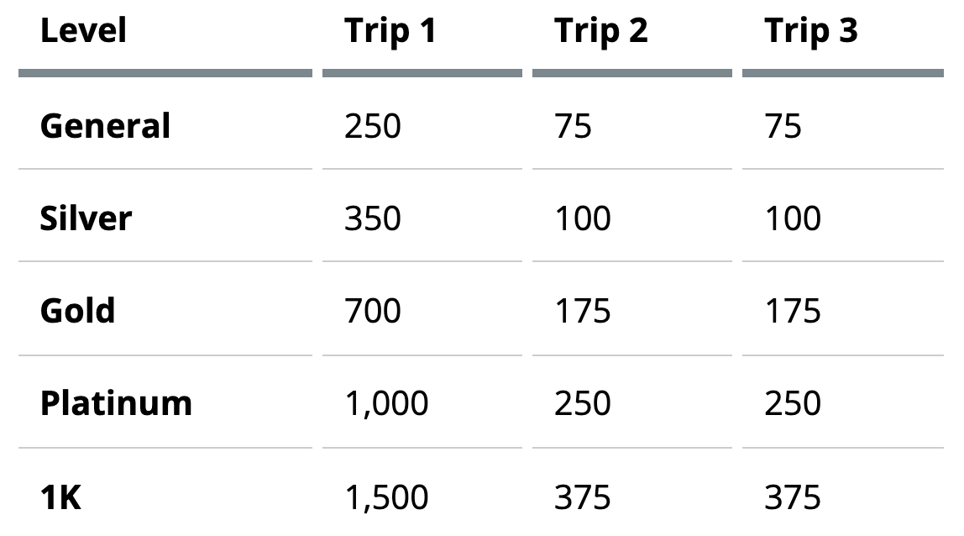Click the Platinum Trip 3 value 250
964x536 pixels.
point(793,404)
